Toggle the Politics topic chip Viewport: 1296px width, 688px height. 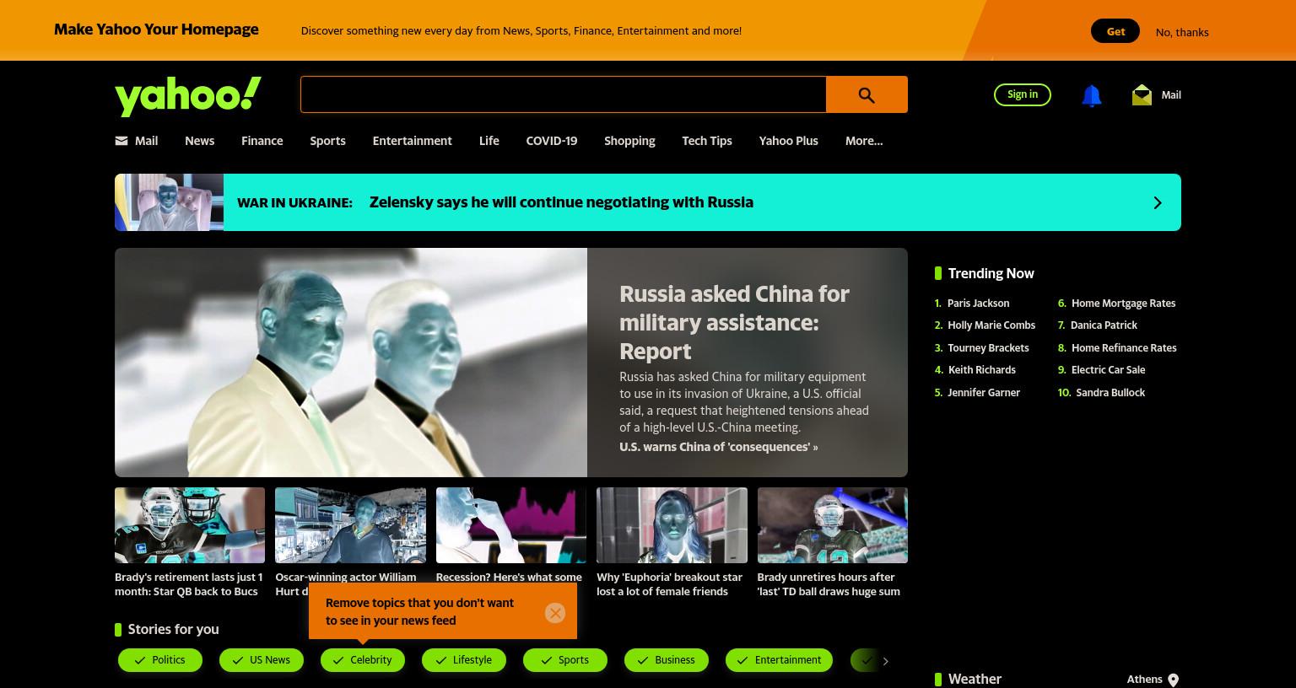[x=160, y=660]
